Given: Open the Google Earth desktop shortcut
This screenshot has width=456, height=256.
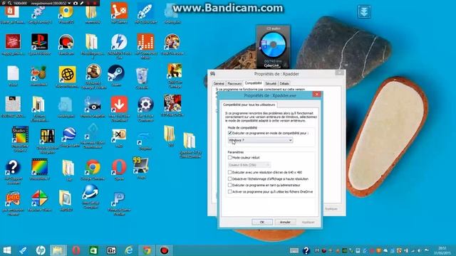Looking at the screenshot, I should tap(69, 137).
